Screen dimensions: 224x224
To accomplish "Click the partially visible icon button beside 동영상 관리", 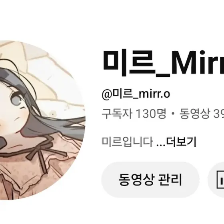I will point(216,180).
